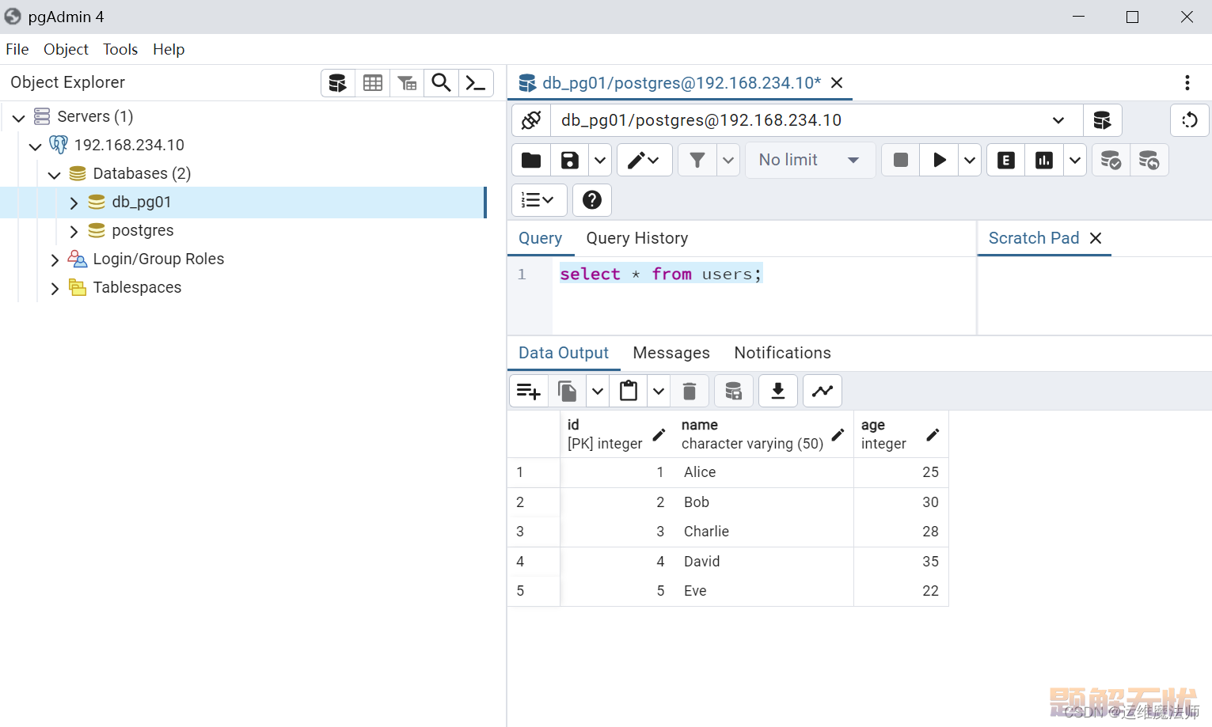Click Delete rows trash icon

coord(690,391)
